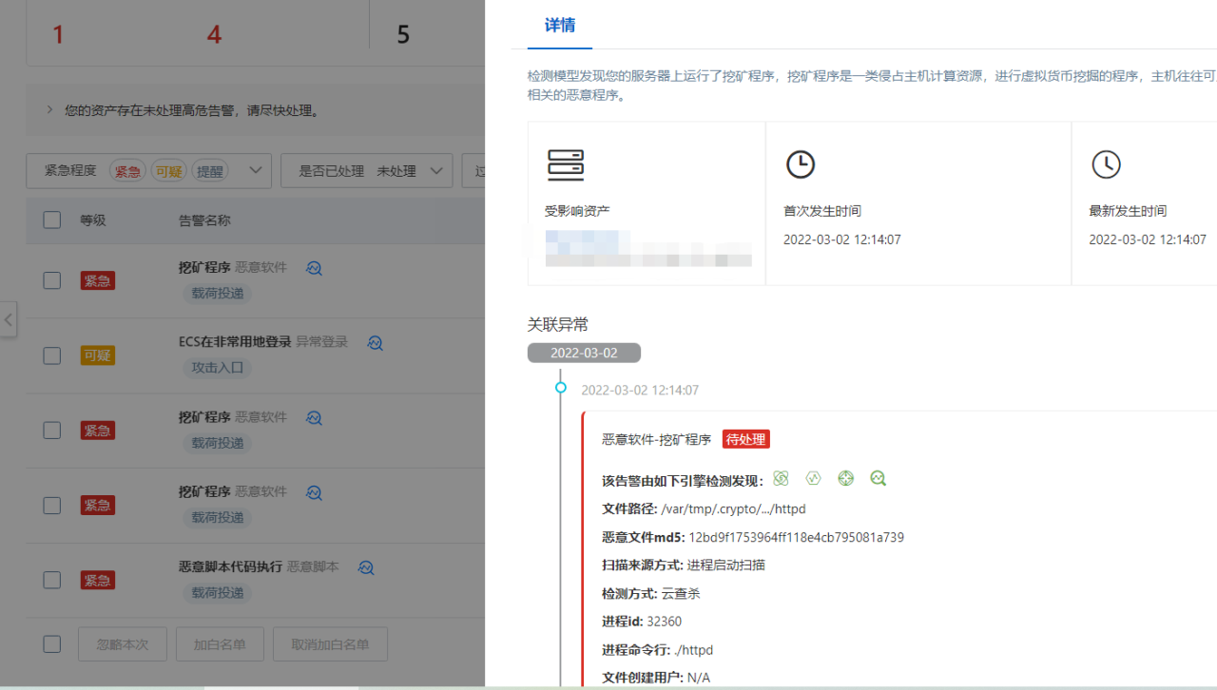The image size is (1217, 690).
Task: Click the hexagon detection engine icon
Action: pyautogui.click(x=813, y=478)
